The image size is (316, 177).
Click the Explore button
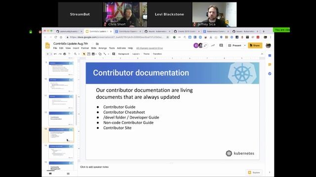pos(254,173)
